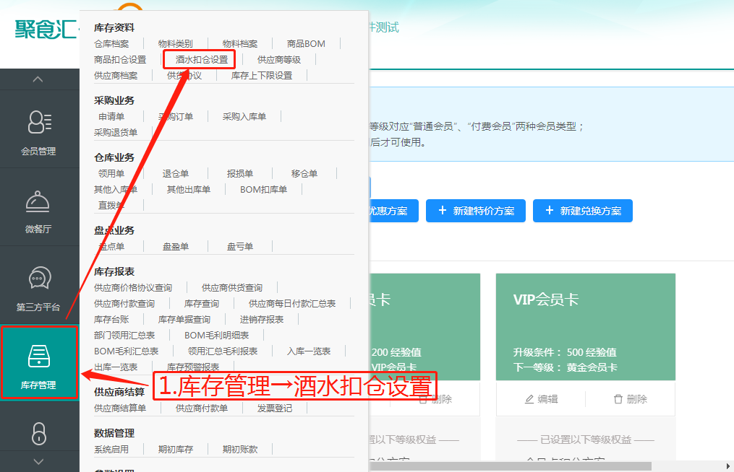Screen dimensions: 734x472
Task: Expand sidebar downward with the bottom chevron
Action: point(38,461)
